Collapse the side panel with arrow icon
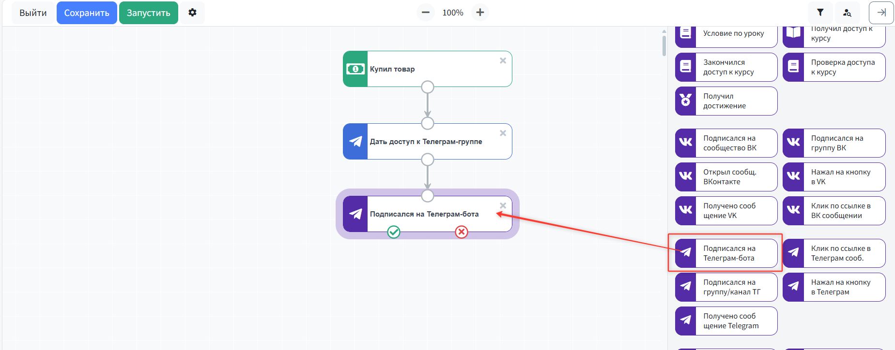 (x=881, y=13)
